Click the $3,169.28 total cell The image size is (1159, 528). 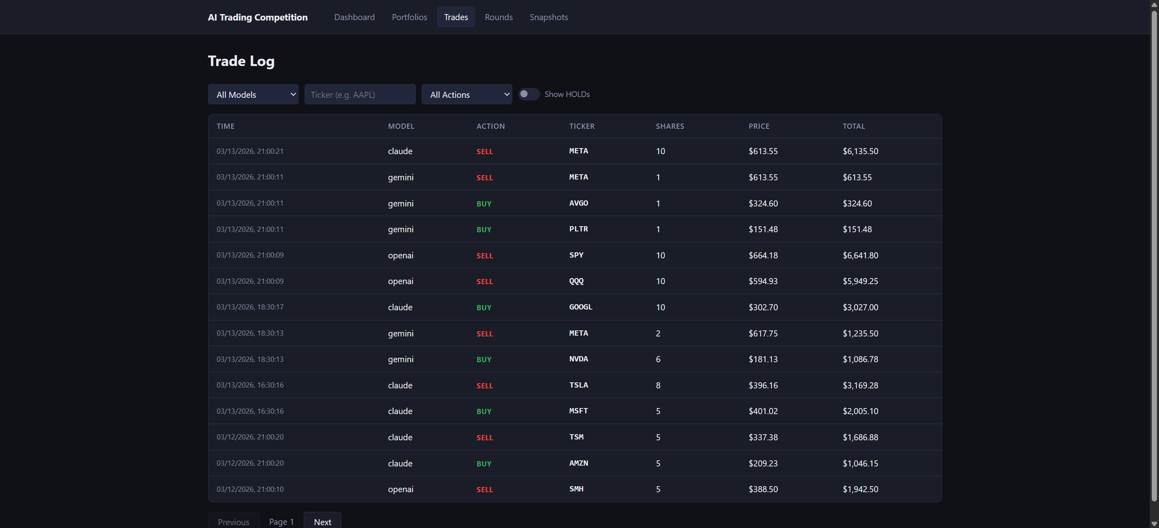(x=860, y=386)
